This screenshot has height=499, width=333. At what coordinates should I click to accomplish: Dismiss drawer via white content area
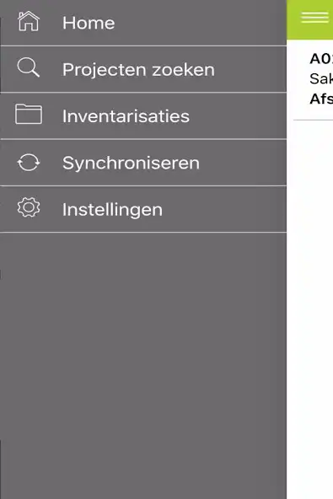click(309, 309)
